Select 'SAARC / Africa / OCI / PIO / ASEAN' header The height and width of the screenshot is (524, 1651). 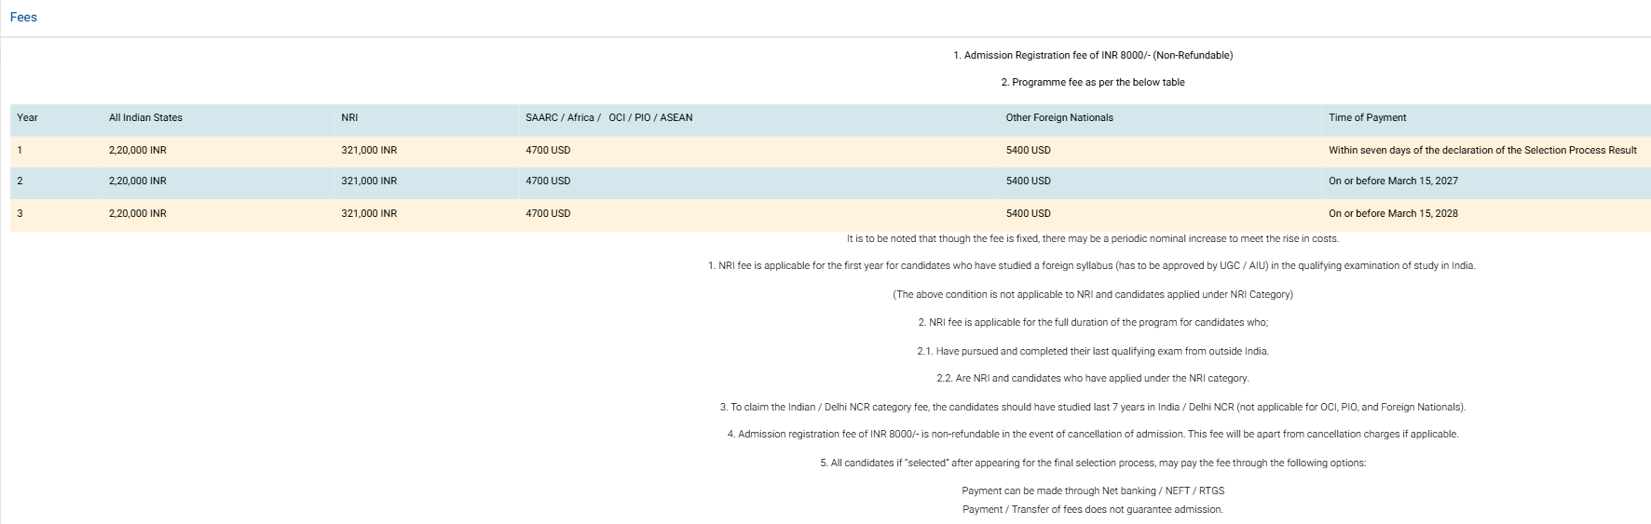[608, 117]
